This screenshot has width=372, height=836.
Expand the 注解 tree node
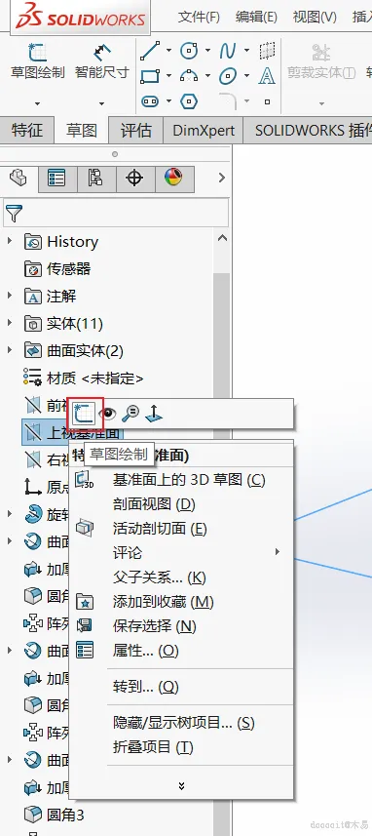9,296
